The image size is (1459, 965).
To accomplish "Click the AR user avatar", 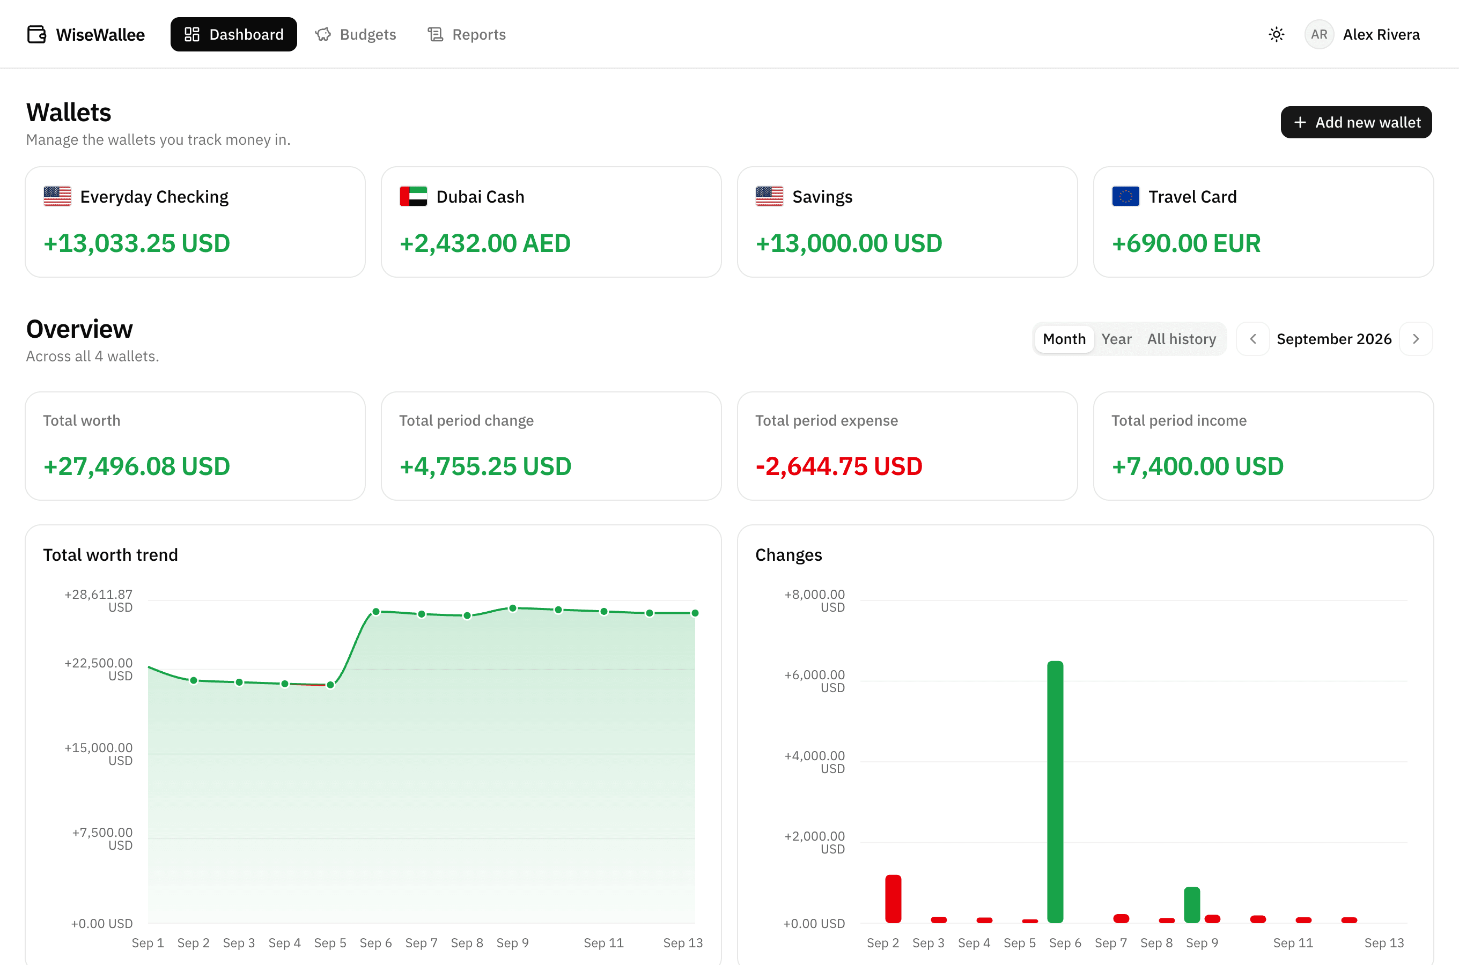I will (1318, 34).
